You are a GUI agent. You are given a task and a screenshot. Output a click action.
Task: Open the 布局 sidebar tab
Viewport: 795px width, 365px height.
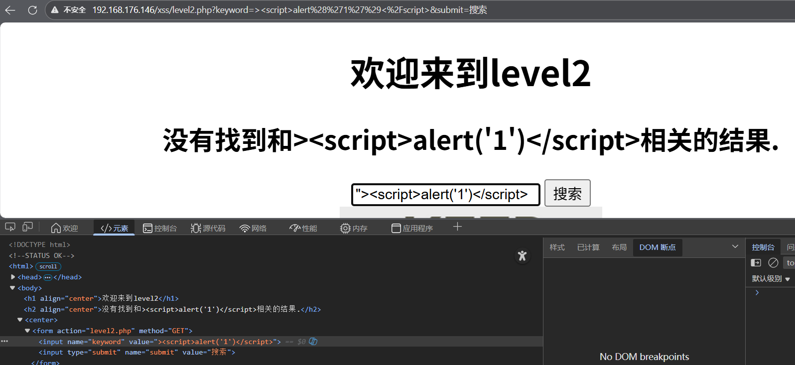point(619,247)
